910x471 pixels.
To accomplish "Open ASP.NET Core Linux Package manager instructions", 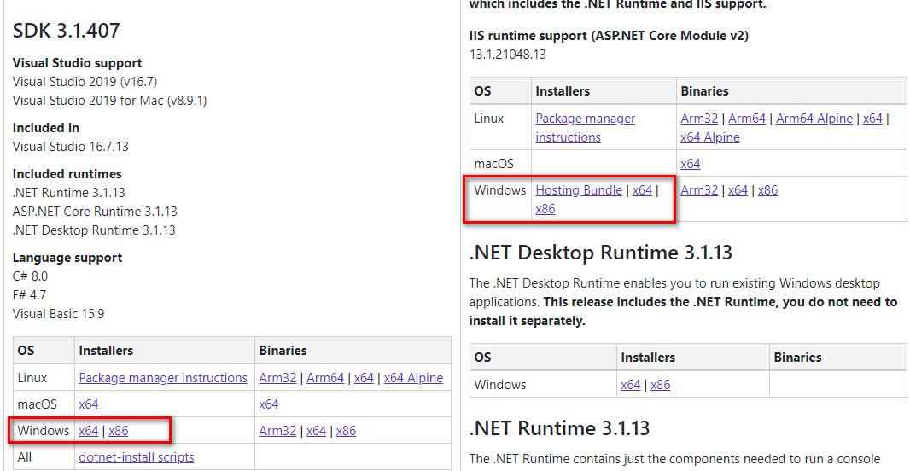I will pos(585,128).
